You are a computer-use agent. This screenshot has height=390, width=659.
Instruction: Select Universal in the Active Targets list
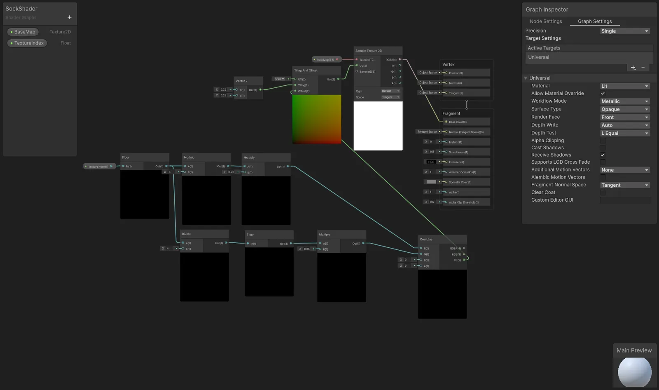(589, 57)
